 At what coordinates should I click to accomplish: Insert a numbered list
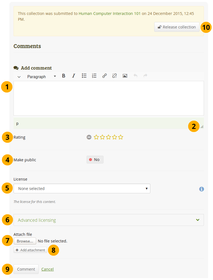94,76
